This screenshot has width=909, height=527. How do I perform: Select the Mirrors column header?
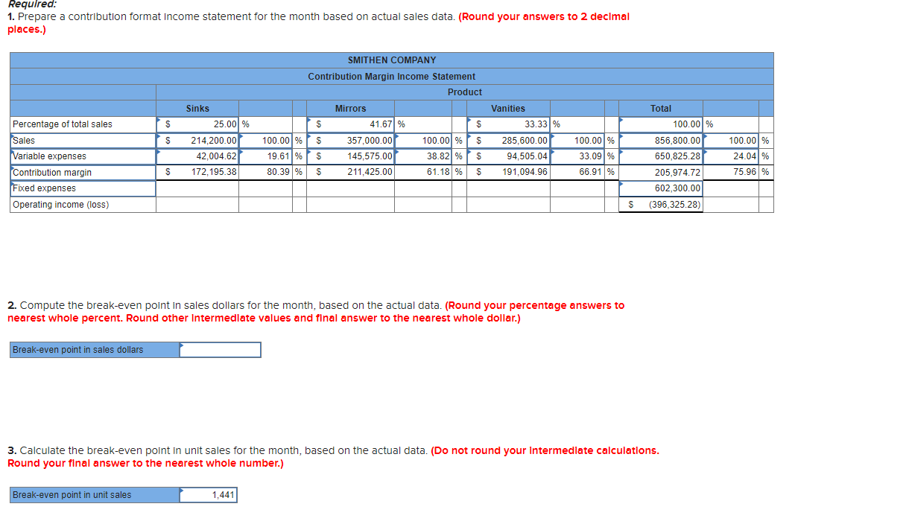click(349, 108)
